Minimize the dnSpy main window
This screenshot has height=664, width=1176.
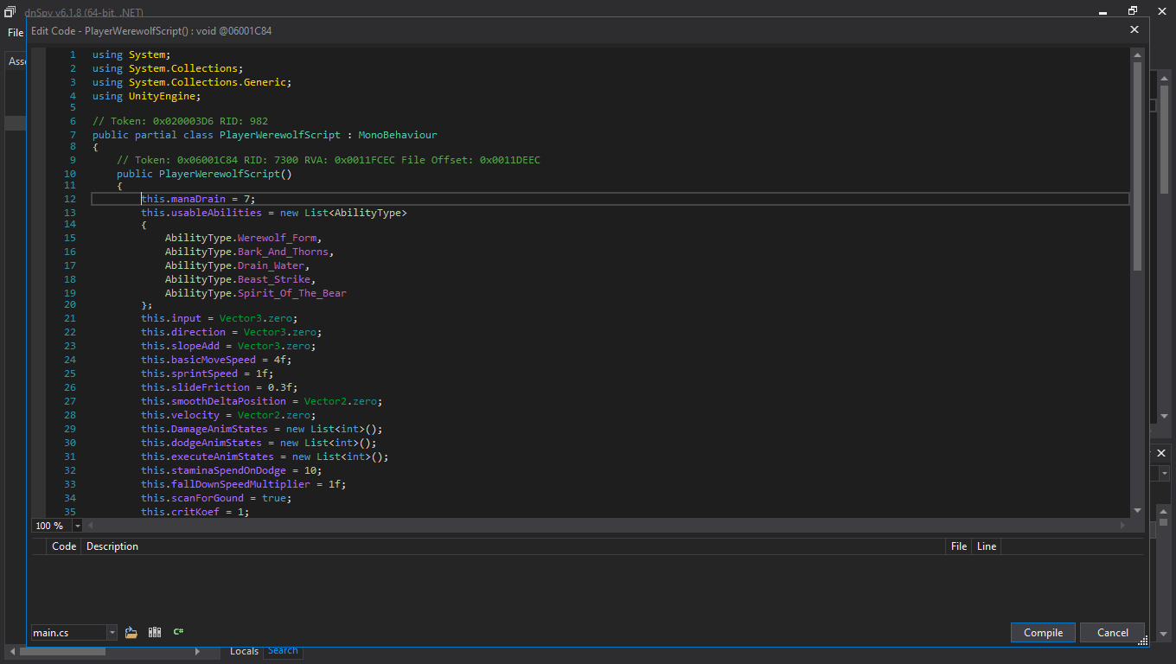[1102, 10]
